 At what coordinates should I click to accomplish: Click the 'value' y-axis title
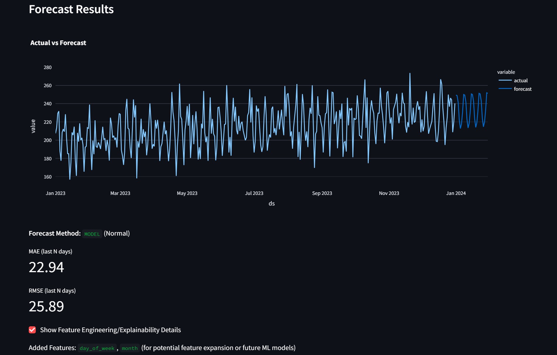pos(33,126)
